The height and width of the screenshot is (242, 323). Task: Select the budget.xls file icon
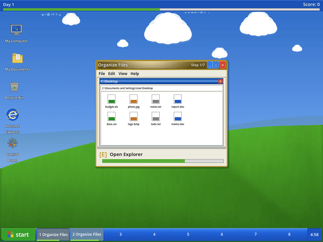(111, 99)
